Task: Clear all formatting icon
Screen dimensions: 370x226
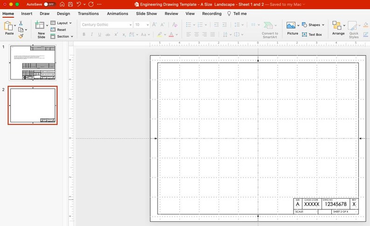Action: [x=175, y=25]
